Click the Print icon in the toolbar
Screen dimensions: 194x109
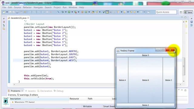(17, 12)
